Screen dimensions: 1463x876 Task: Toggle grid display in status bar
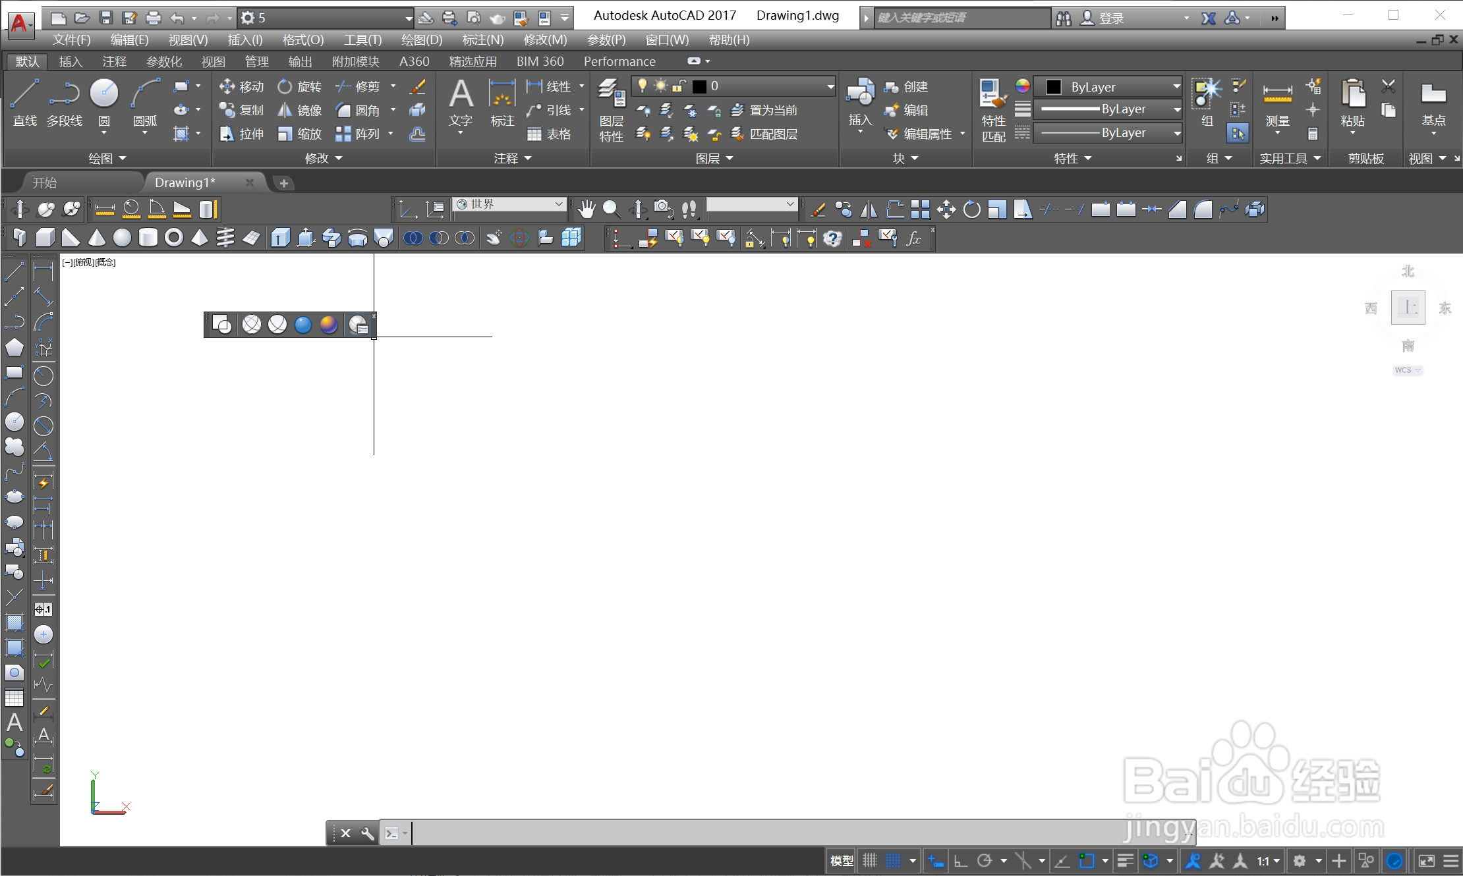coord(870,860)
